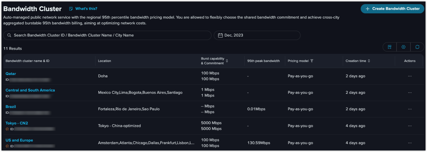427x152 pixels.
Task: Sort table by Creation time
Action: 369,61
